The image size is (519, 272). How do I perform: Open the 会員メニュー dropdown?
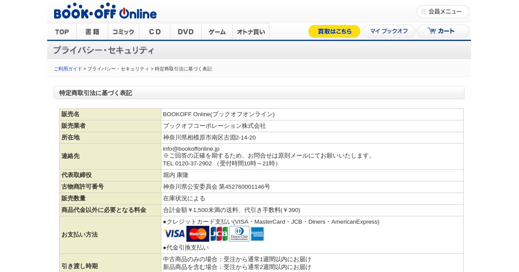click(x=442, y=12)
